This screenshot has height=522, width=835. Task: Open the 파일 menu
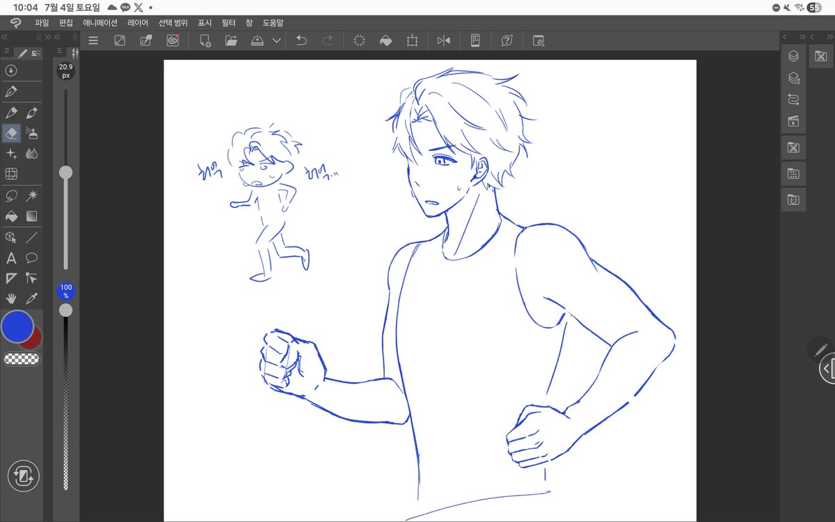(x=42, y=22)
